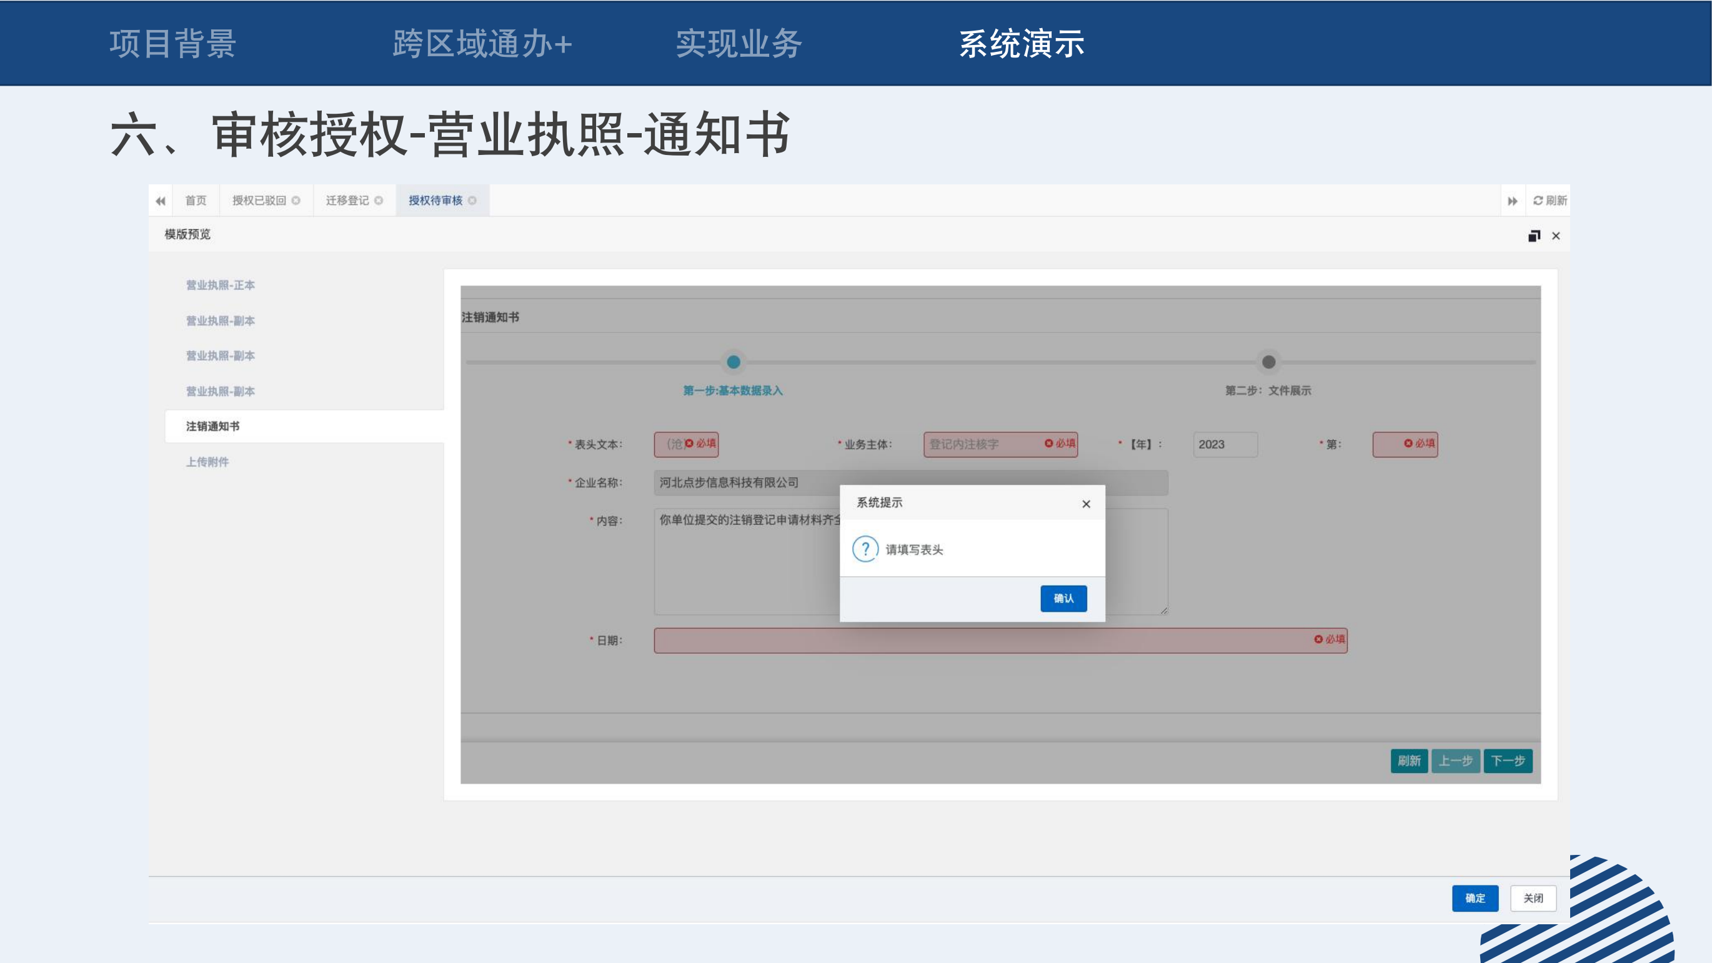Click the first step circle 基本数据录入
Screen dimensions: 1712x963
point(733,362)
